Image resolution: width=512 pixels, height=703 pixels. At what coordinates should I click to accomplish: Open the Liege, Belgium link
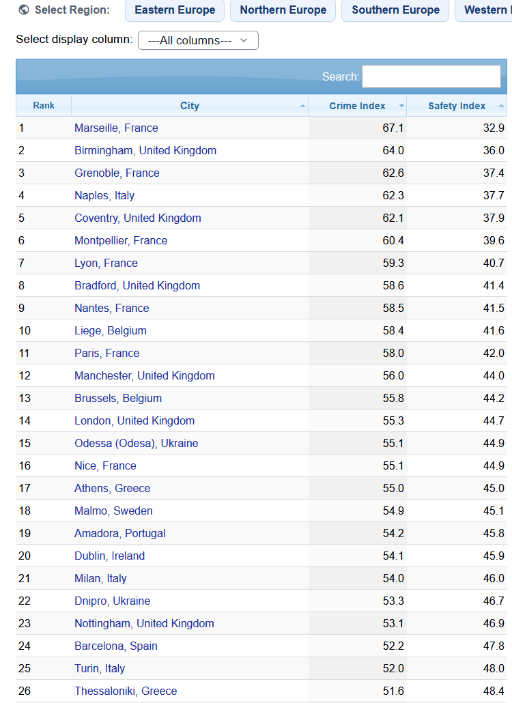(x=111, y=331)
